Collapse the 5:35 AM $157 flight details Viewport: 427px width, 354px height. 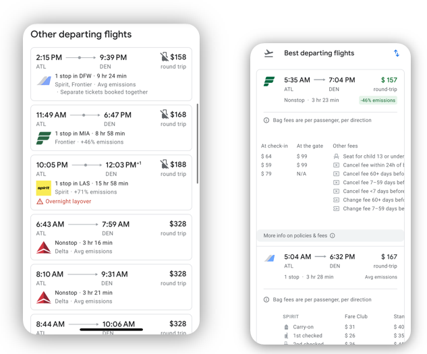pyautogui.click(x=330, y=90)
